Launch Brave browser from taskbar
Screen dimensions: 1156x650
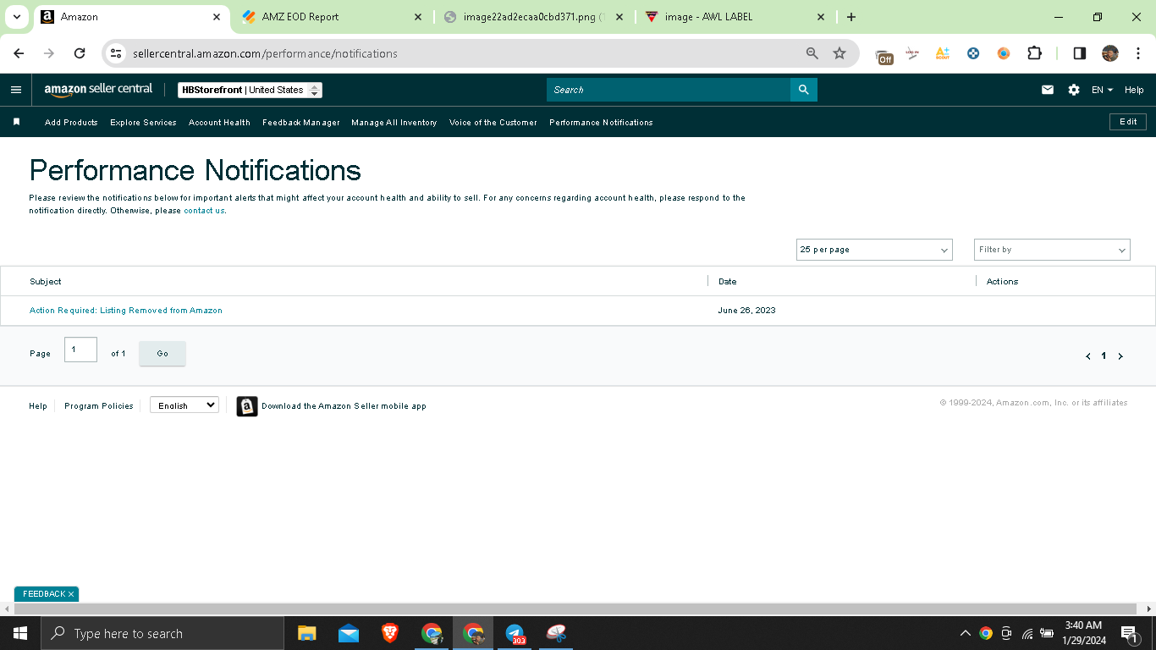click(x=390, y=633)
